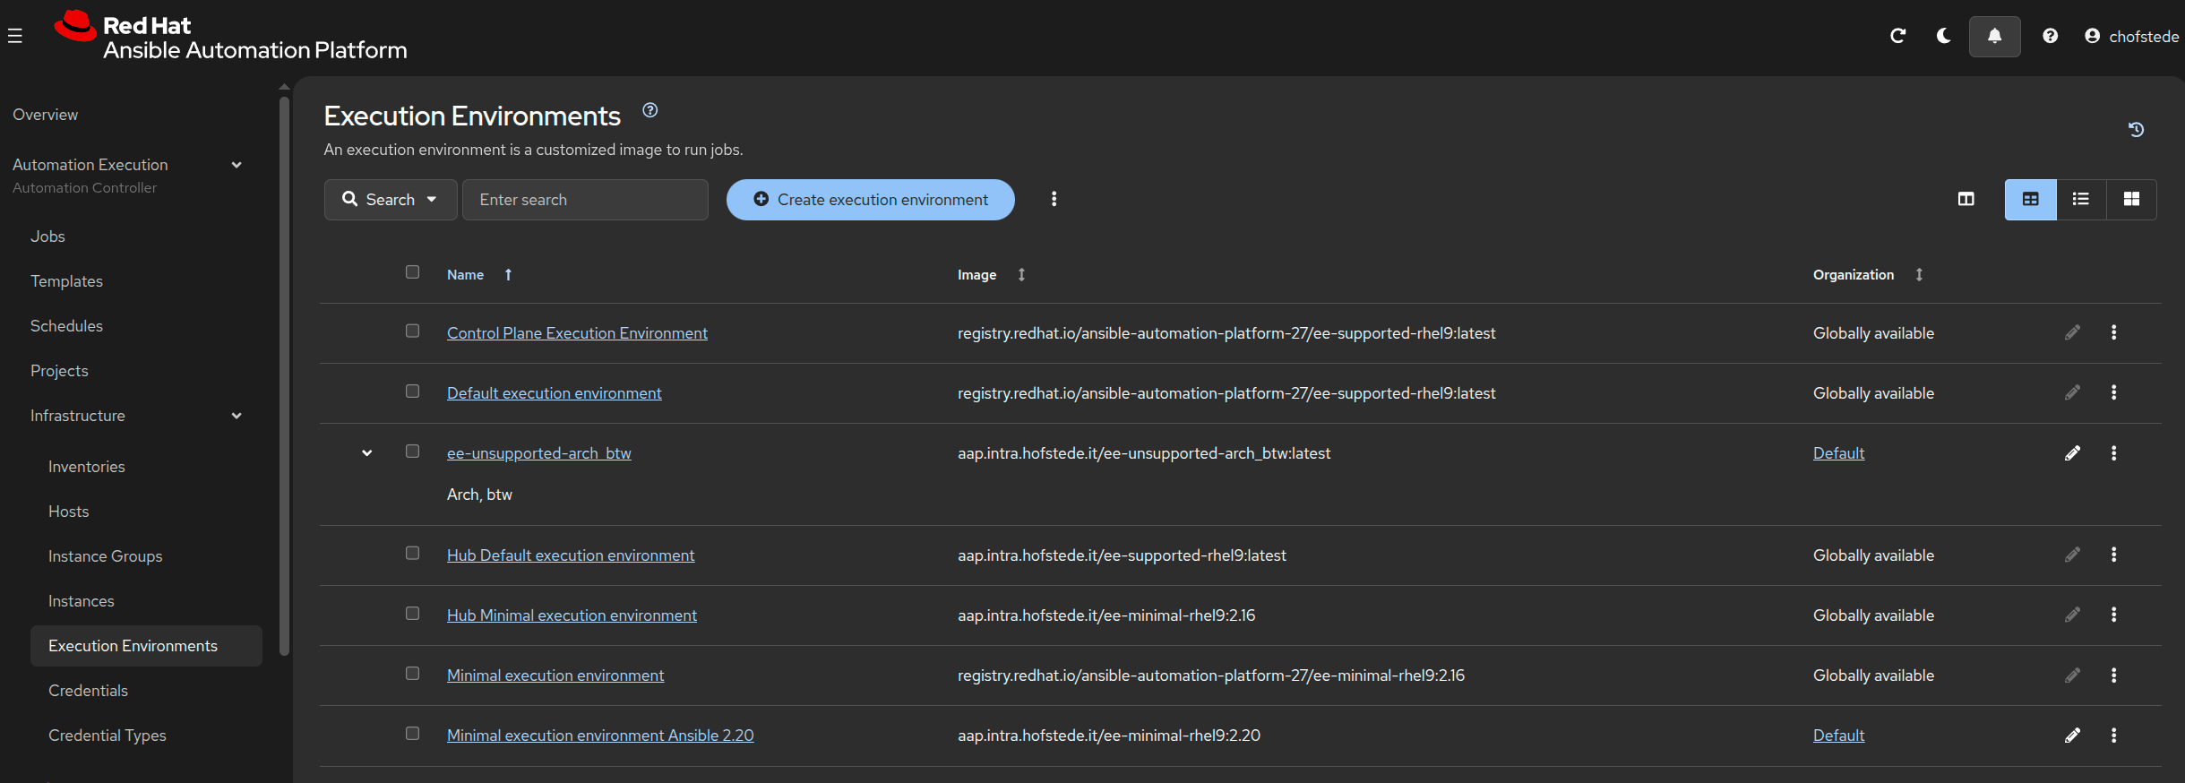The width and height of the screenshot is (2185, 783).
Task: Open activity stream history icon
Action: click(2136, 130)
